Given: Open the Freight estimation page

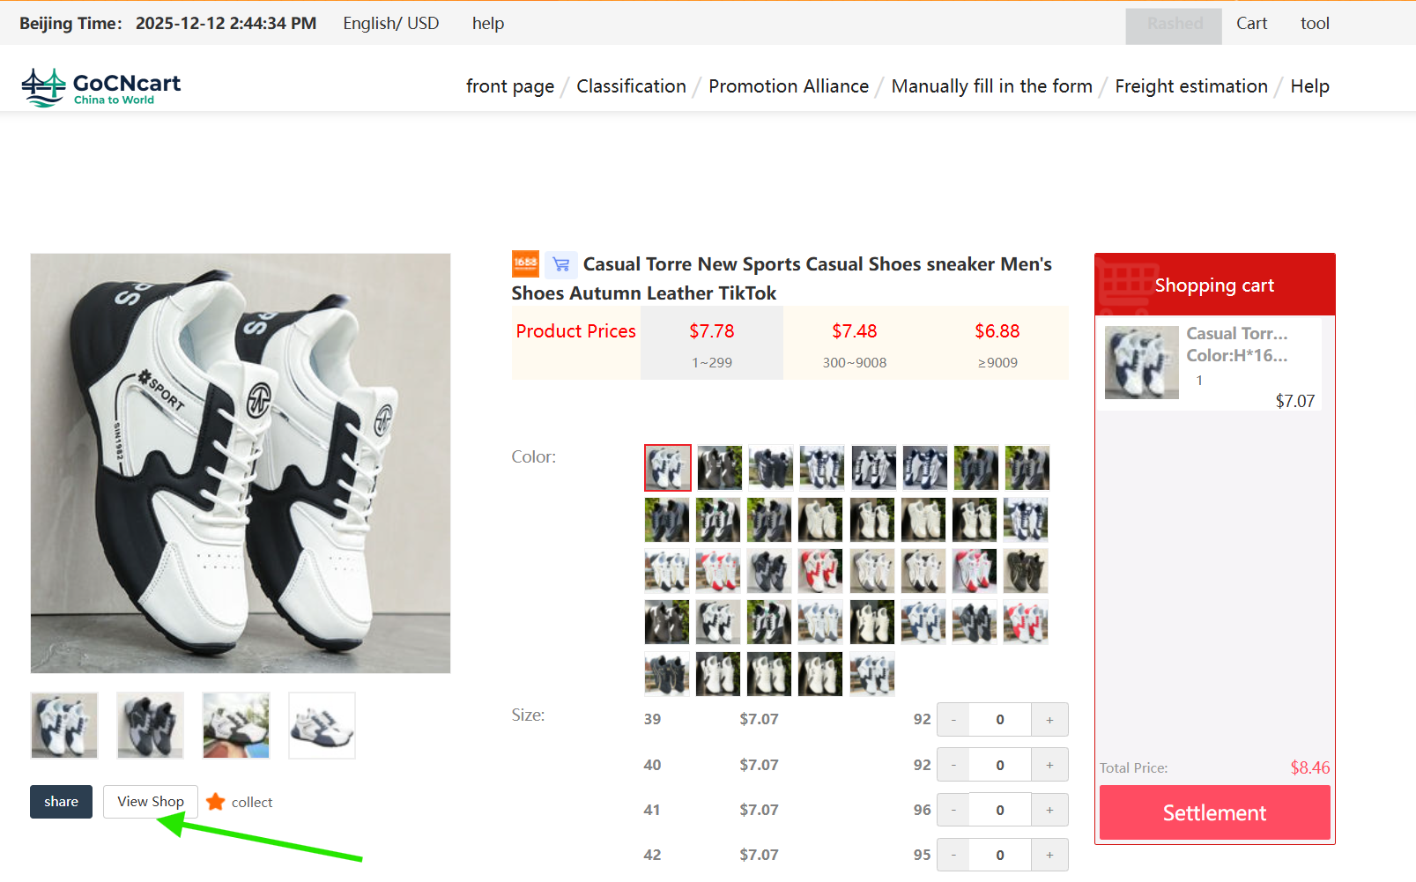Looking at the screenshot, I should click(1191, 86).
